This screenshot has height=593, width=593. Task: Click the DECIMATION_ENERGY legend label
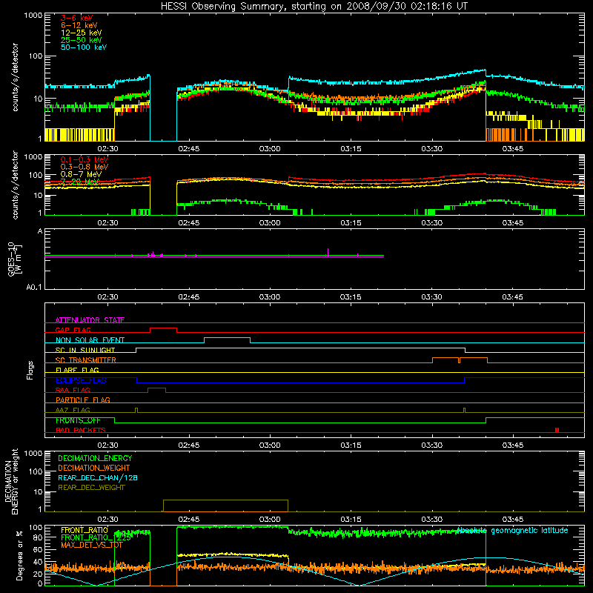click(95, 458)
